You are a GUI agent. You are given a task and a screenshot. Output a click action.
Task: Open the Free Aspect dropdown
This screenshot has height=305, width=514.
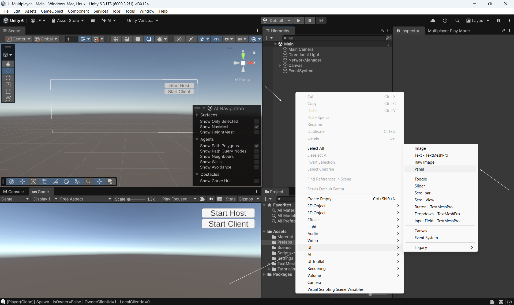tap(85, 199)
